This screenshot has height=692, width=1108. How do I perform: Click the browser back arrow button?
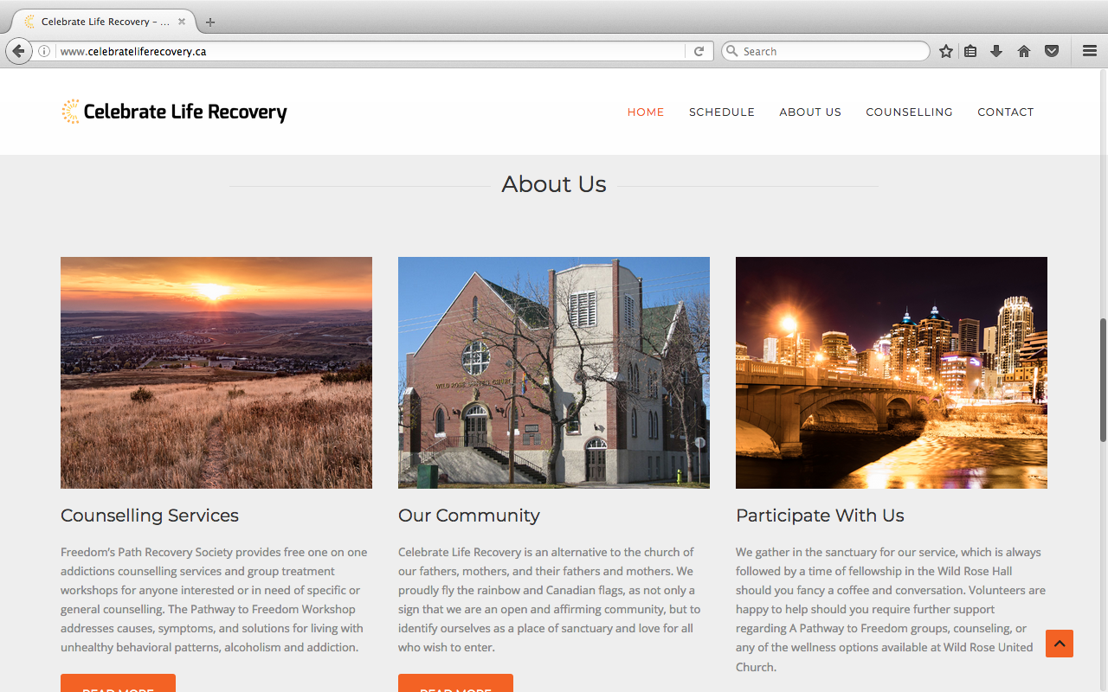pos(18,51)
